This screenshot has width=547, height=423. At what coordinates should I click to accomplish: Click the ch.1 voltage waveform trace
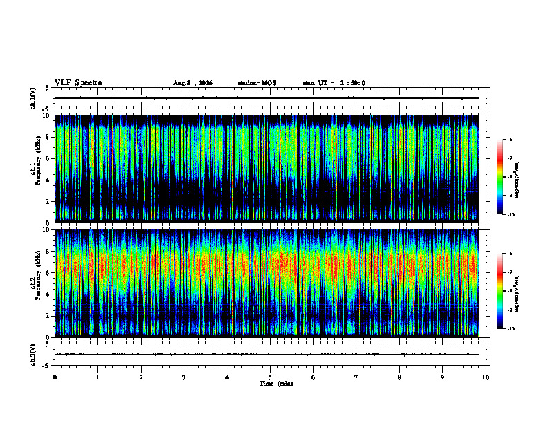tap(267, 98)
